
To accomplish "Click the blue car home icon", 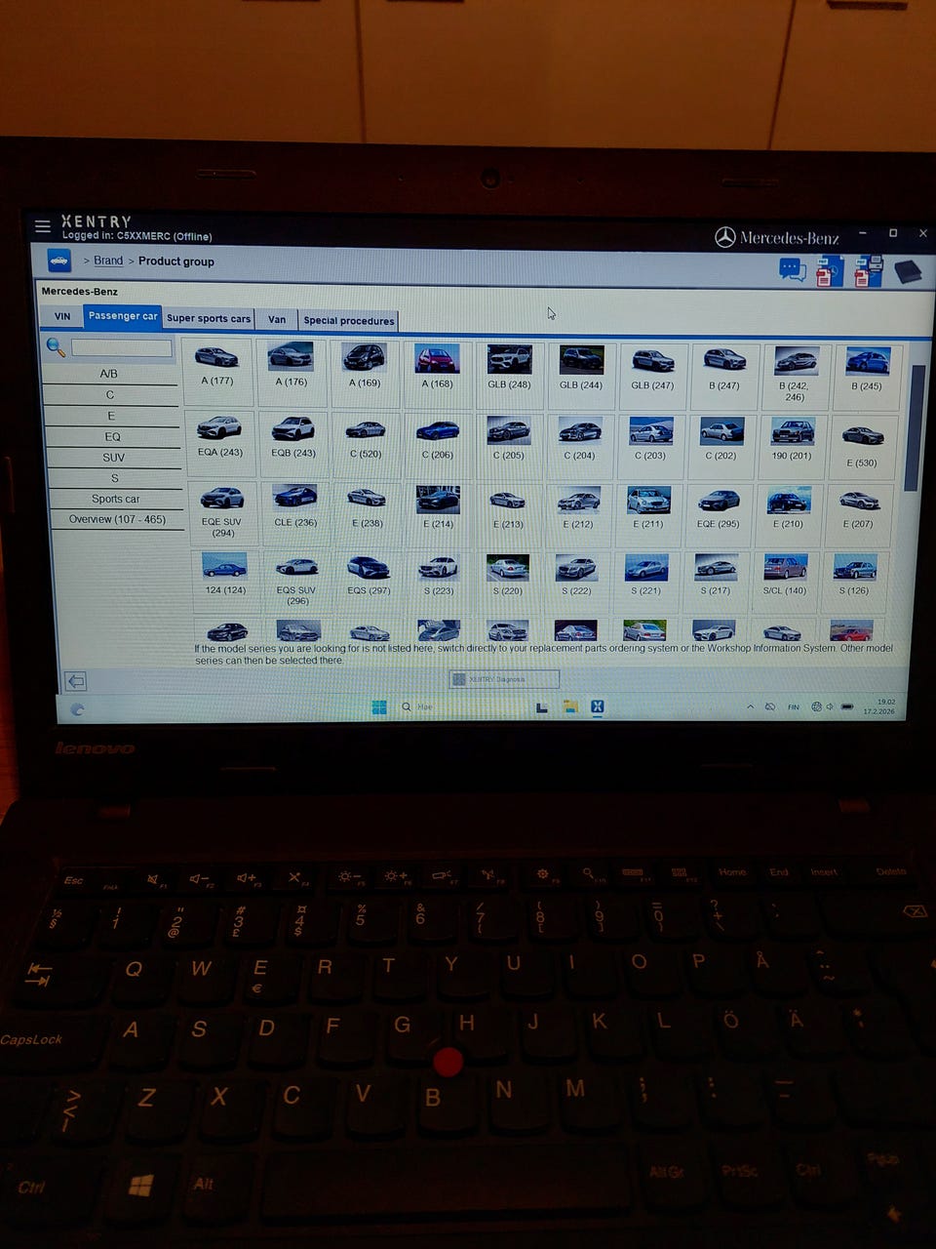I will point(59,261).
